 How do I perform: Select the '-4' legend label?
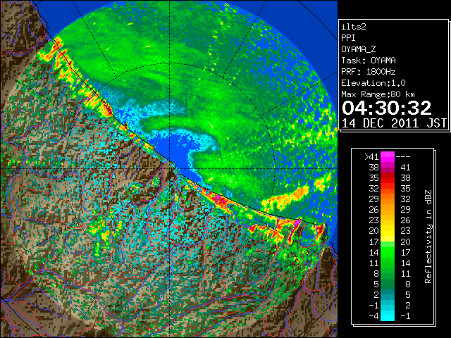373,316
